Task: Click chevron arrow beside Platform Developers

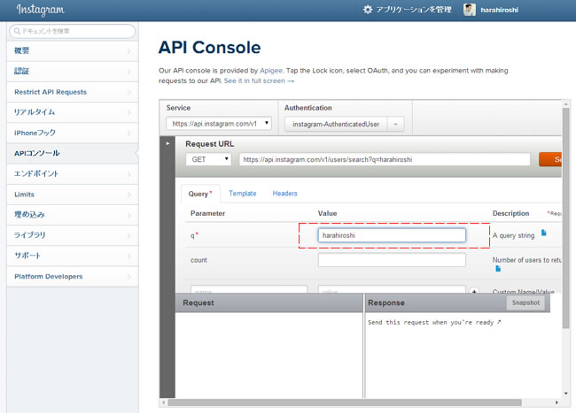Action: [129, 277]
